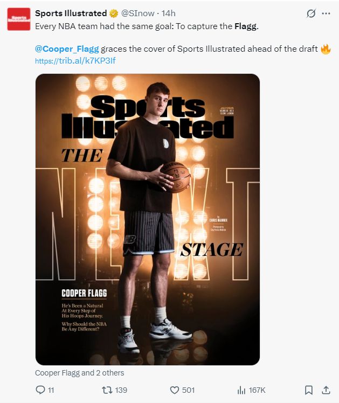
Task: View analytics via the bar chart icon
Action: click(241, 390)
